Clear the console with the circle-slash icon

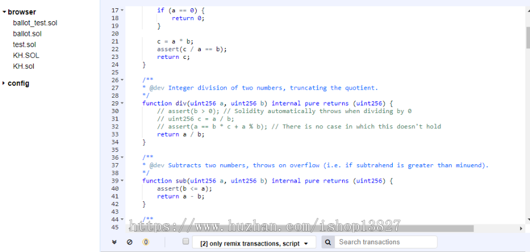(130, 242)
